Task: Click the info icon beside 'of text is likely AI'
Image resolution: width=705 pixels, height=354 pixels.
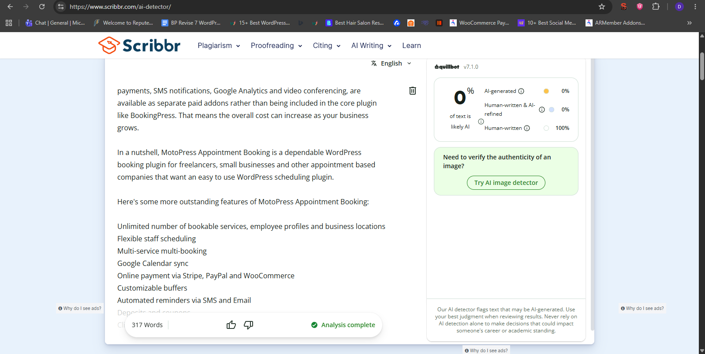Action: (481, 122)
